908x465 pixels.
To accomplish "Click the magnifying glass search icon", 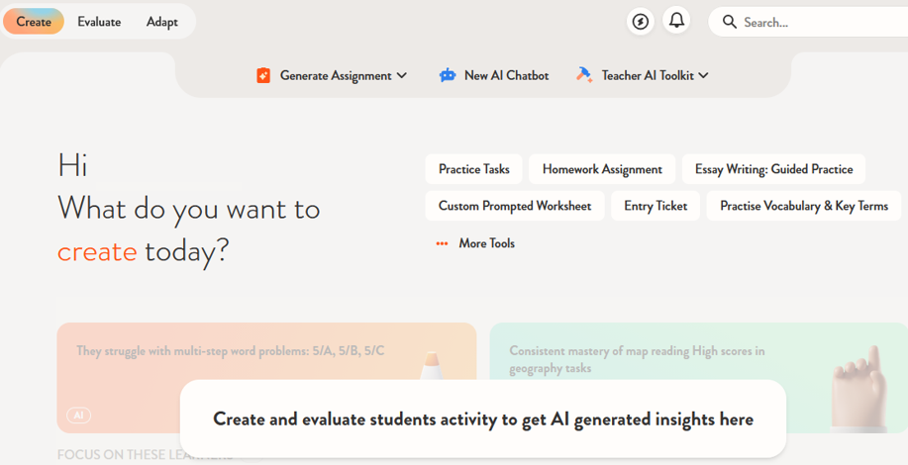I will point(730,22).
